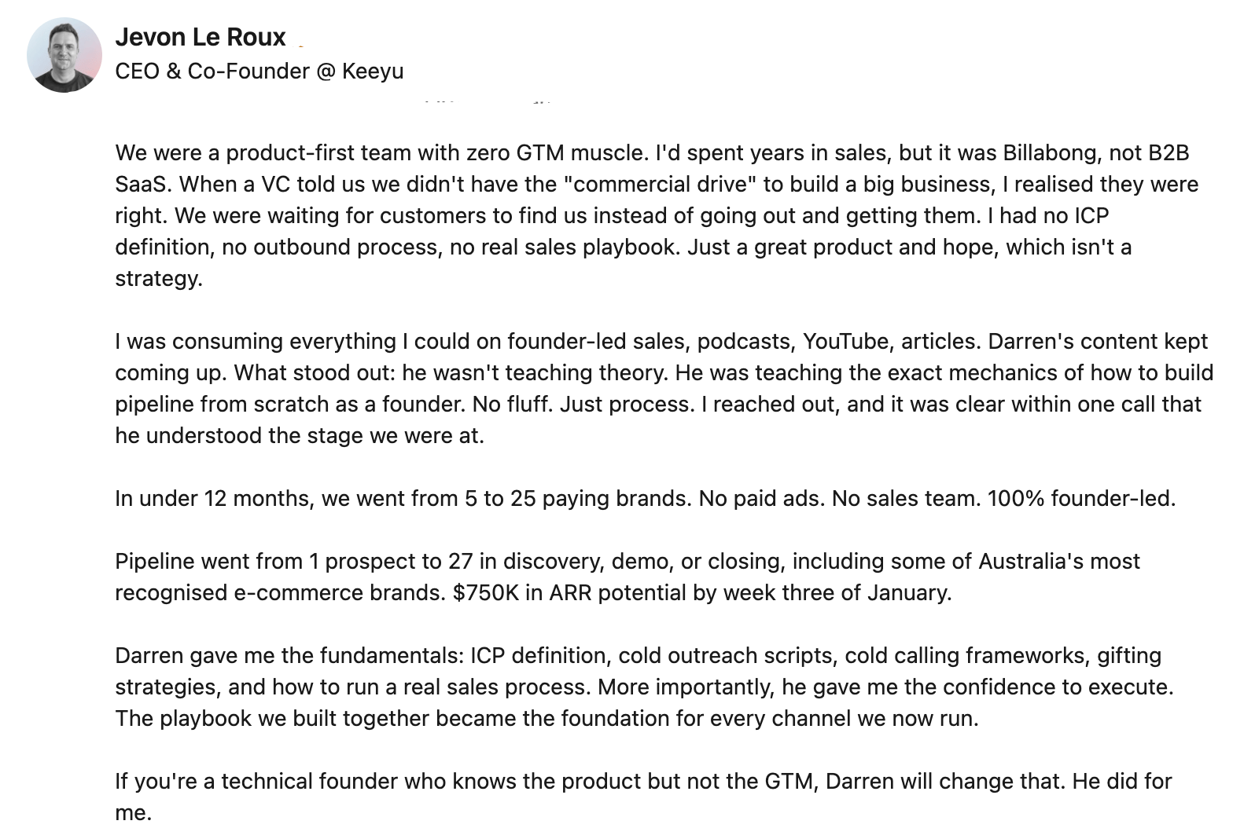
Task: Click the word Keeyu in the headline
Action: click(373, 71)
